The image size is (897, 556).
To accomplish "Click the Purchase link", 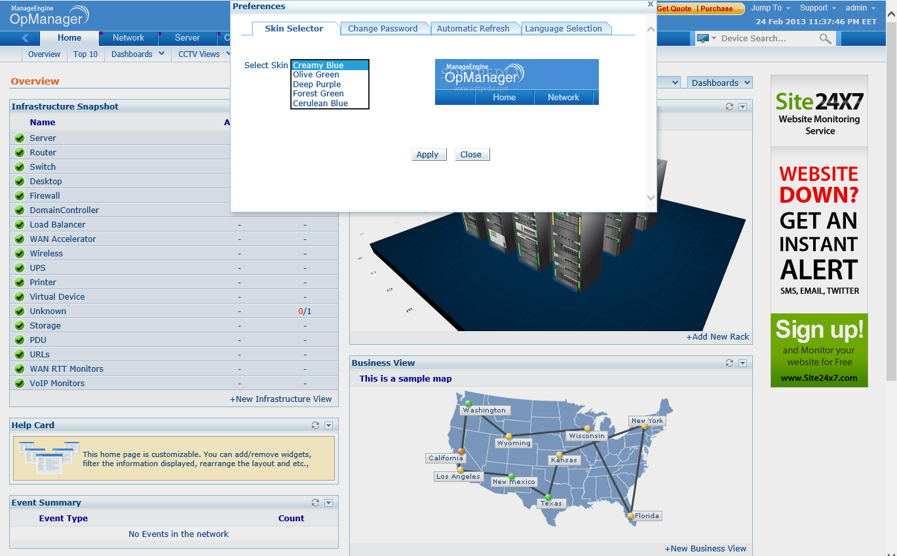I will point(717,9).
